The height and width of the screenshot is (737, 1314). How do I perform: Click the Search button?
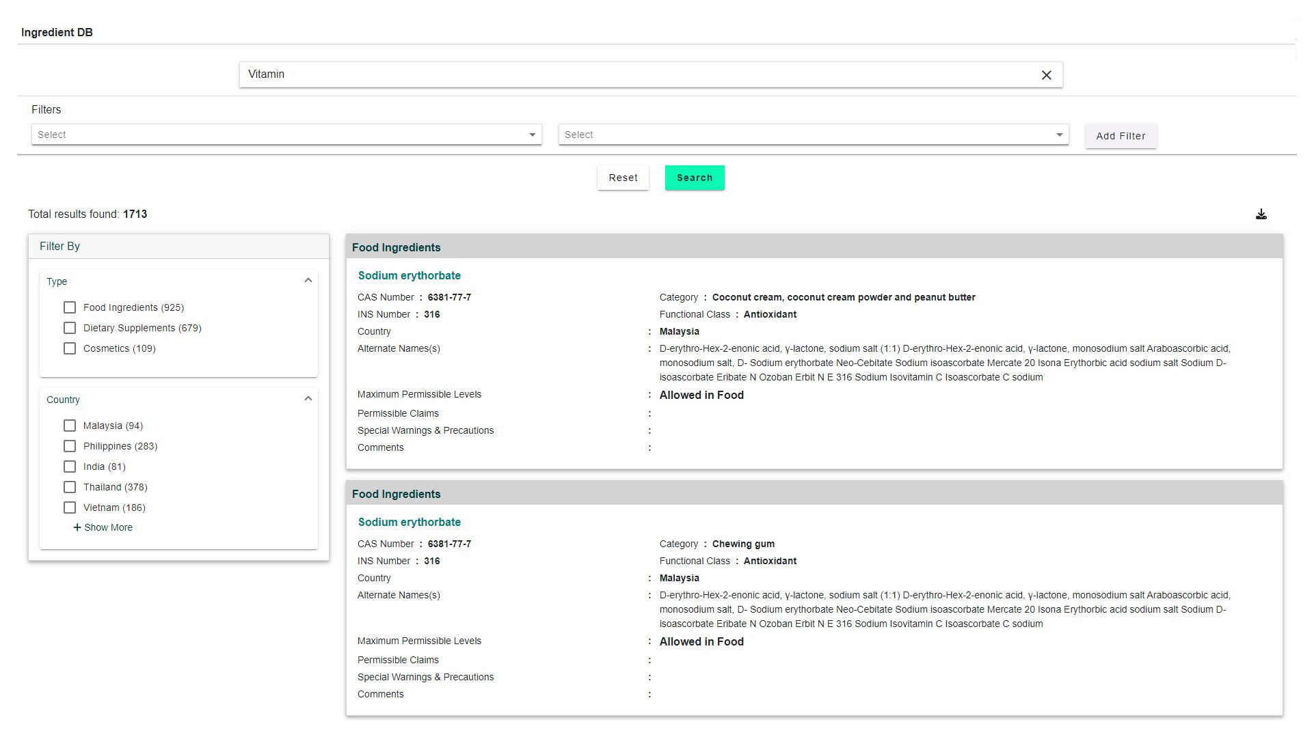tap(694, 178)
